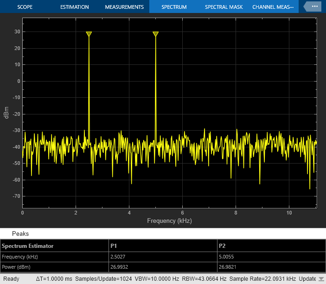Image resolution: width=326 pixels, height=284 pixels.
Task: Open the Channel Measurements tab
Action: click(x=273, y=7)
